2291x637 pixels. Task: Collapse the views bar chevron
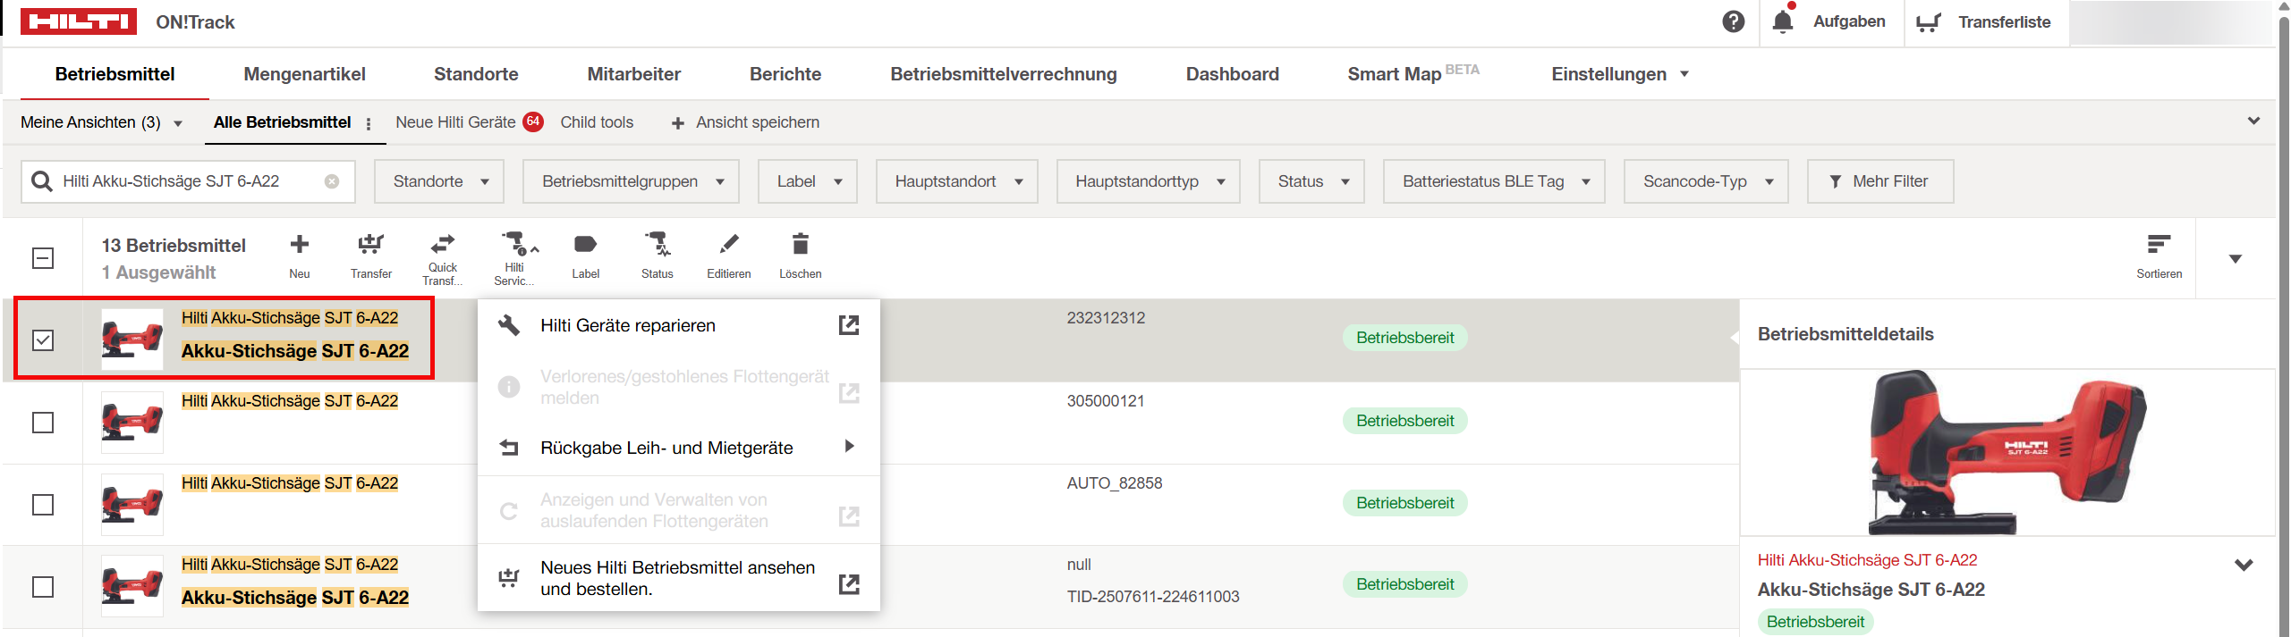[2253, 121]
